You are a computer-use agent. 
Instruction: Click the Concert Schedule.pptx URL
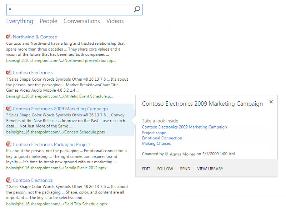pos(56,132)
